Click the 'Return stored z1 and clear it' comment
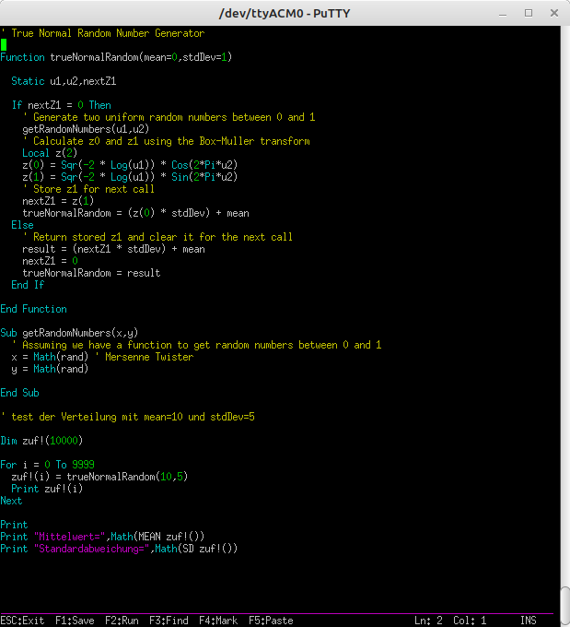 click(x=157, y=237)
